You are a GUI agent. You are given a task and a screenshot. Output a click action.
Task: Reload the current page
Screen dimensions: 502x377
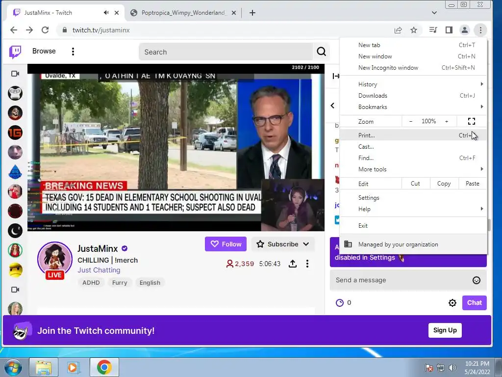tap(45, 30)
